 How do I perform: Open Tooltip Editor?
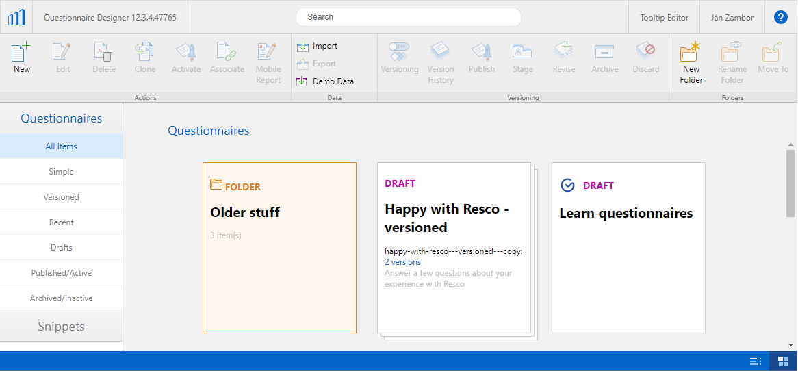pos(664,17)
